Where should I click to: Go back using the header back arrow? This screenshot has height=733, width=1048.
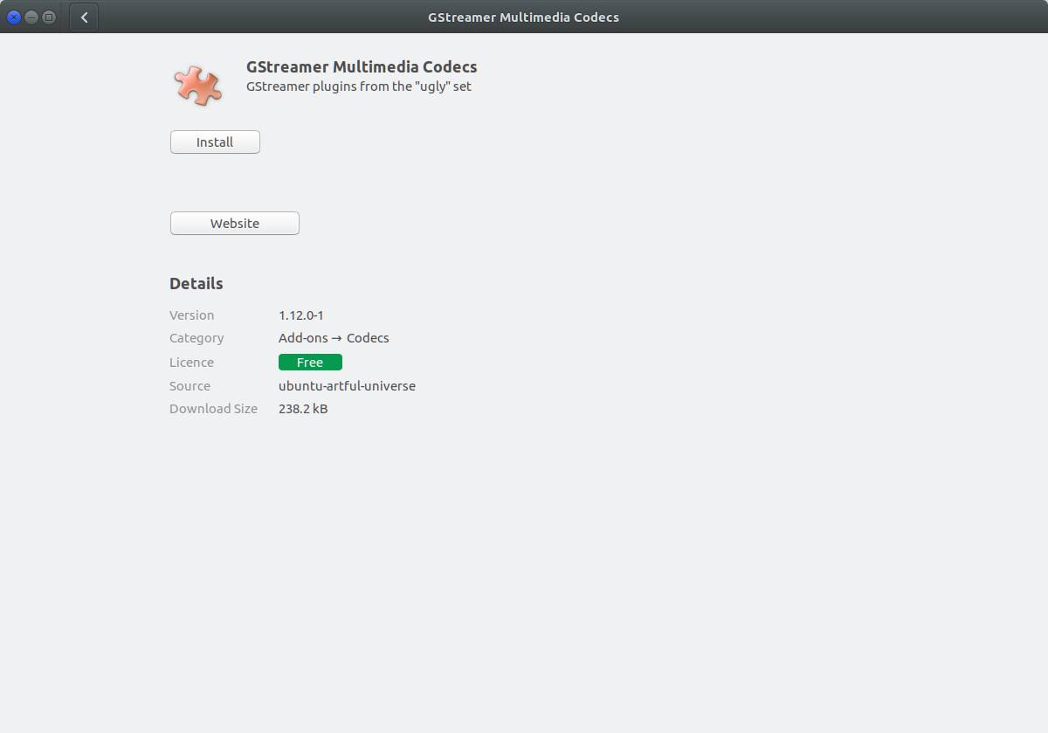point(84,17)
